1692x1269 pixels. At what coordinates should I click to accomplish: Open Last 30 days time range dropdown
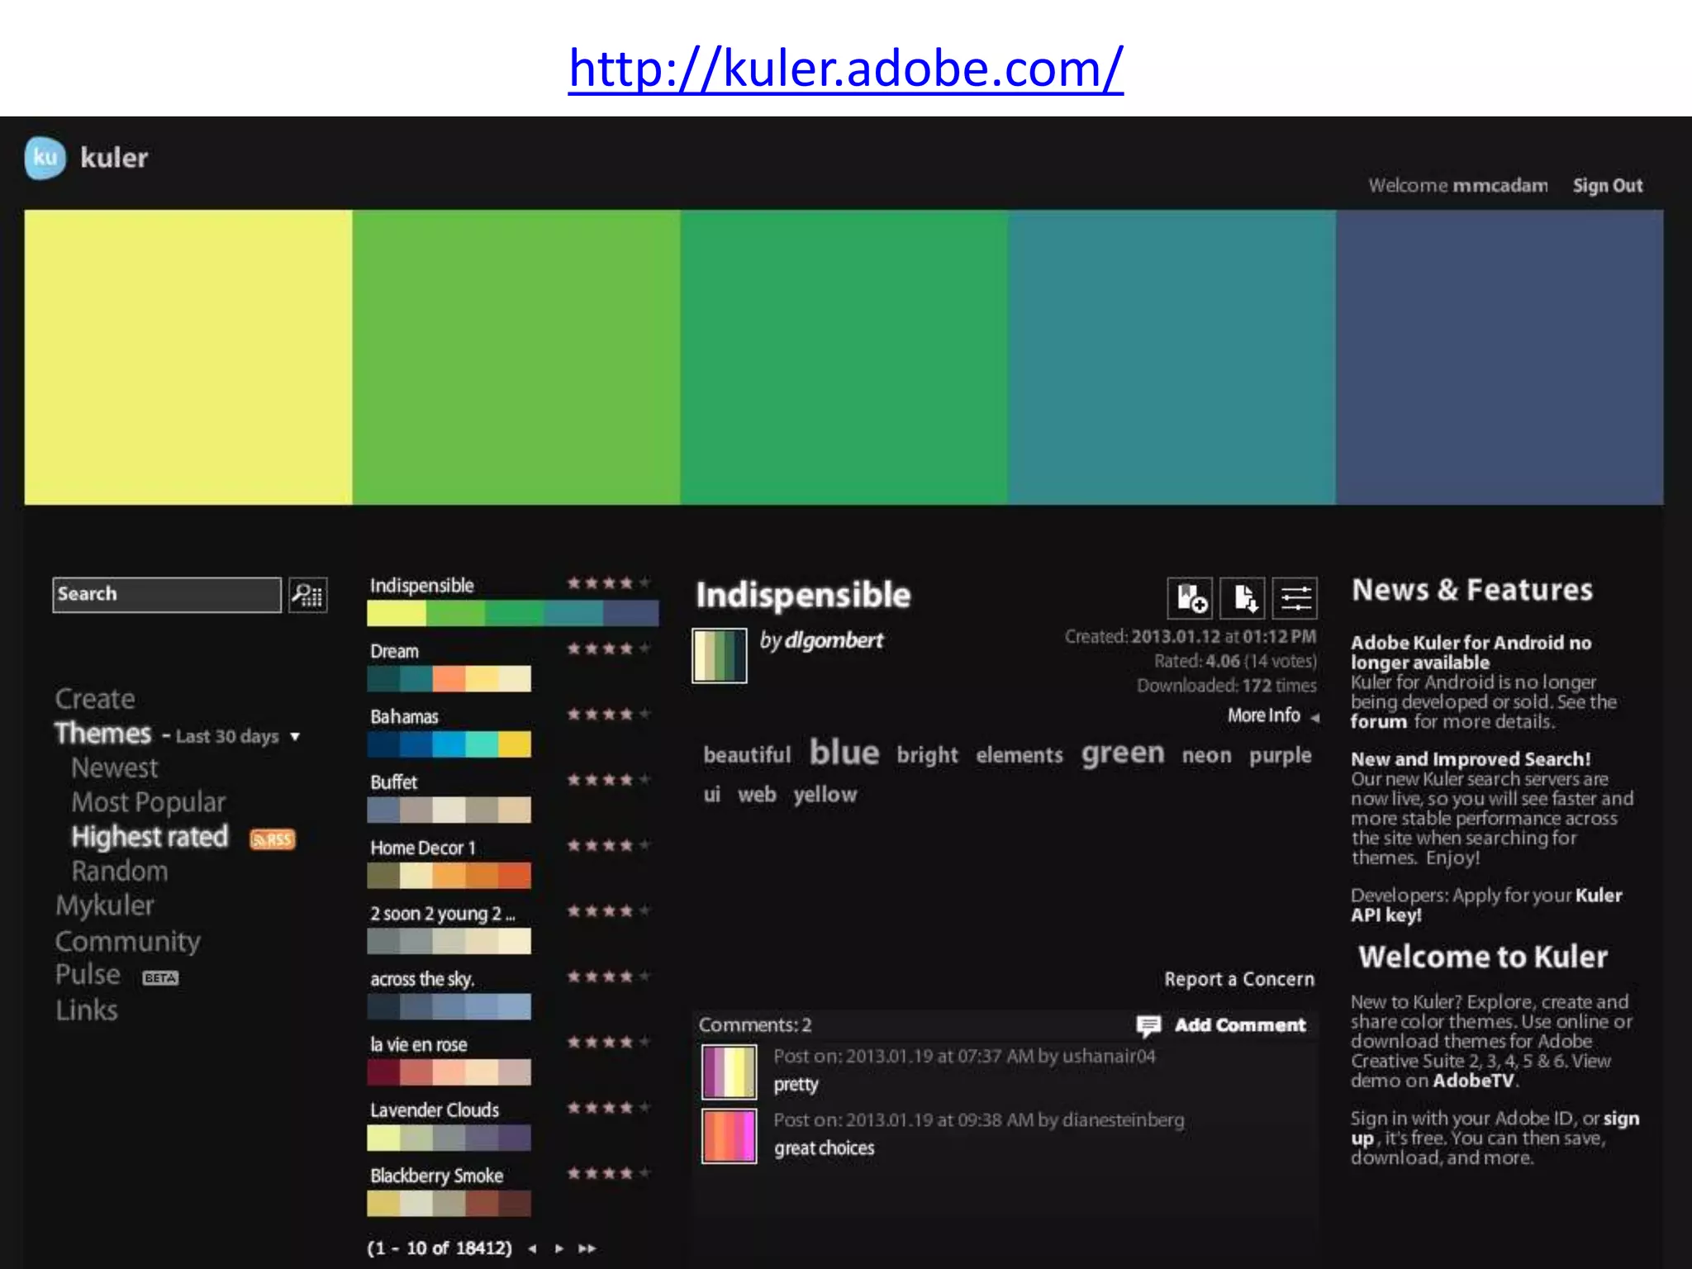click(x=236, y=736)
